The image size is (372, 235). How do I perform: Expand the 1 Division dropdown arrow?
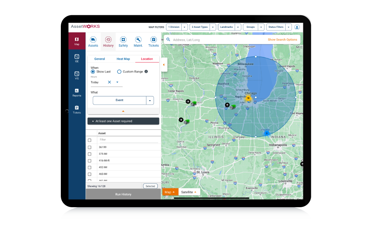coord(184,27)
